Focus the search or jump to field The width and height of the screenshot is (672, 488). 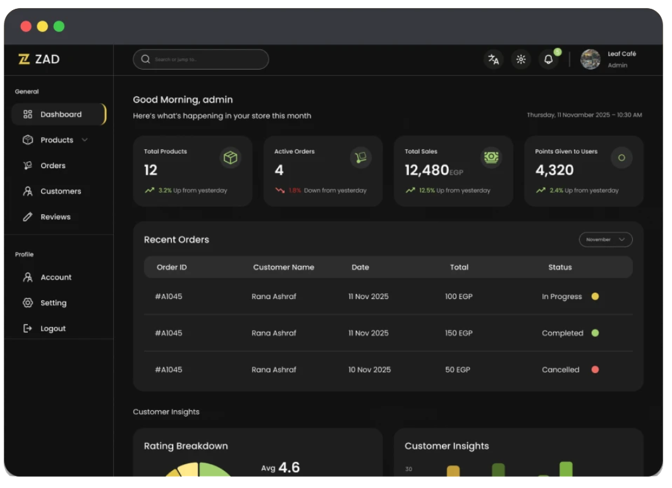tap(201, 59)
